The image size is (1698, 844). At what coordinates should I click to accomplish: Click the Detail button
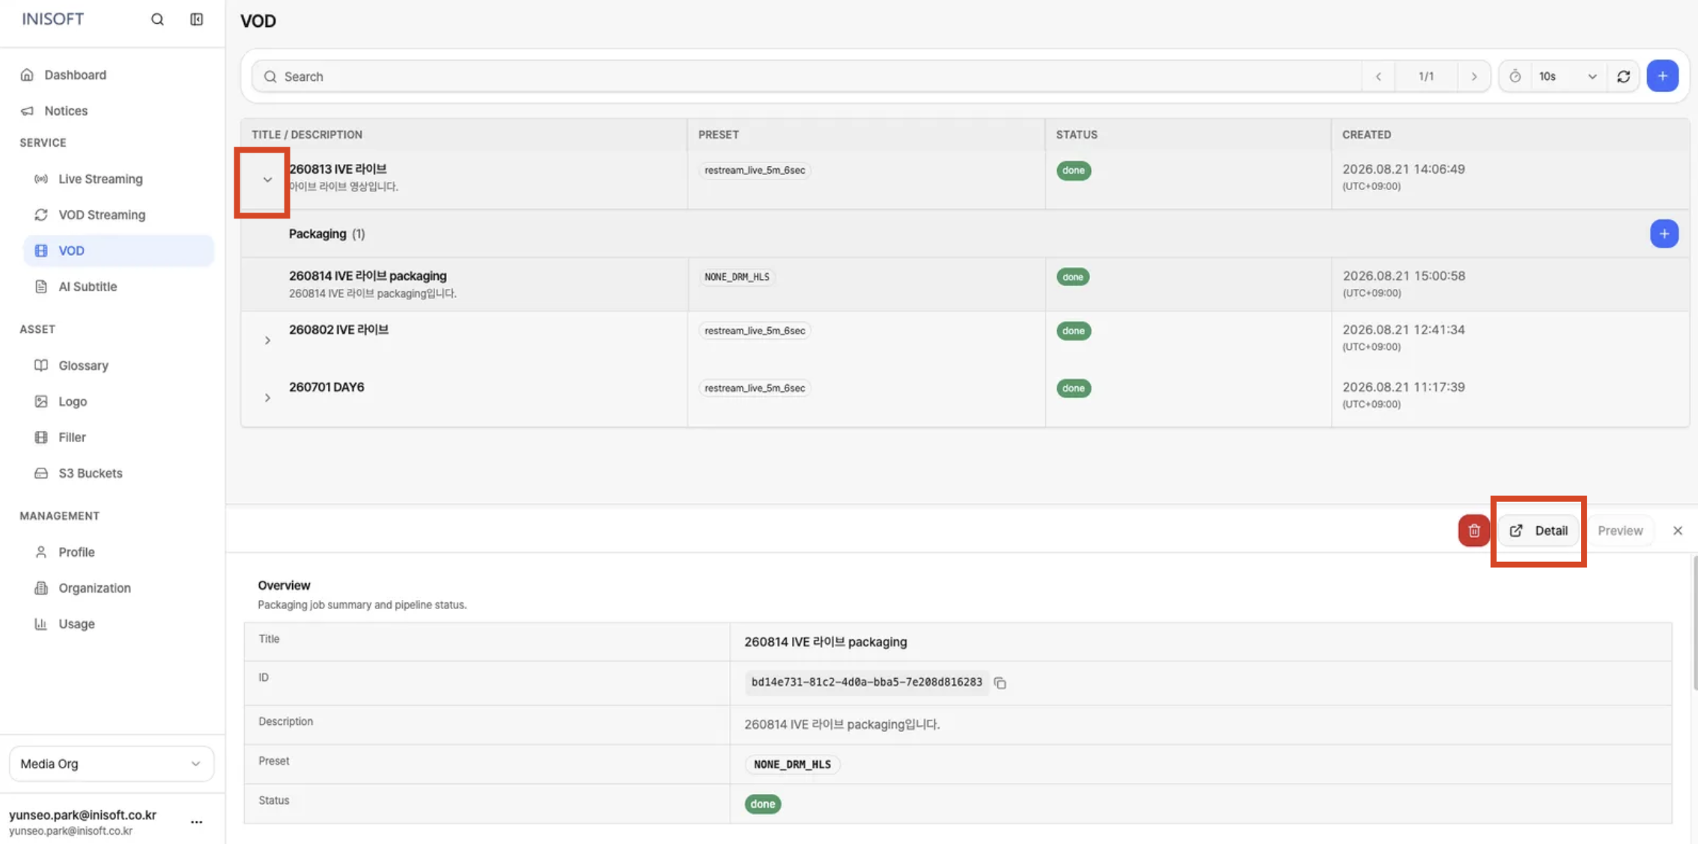pos(1538,530)
